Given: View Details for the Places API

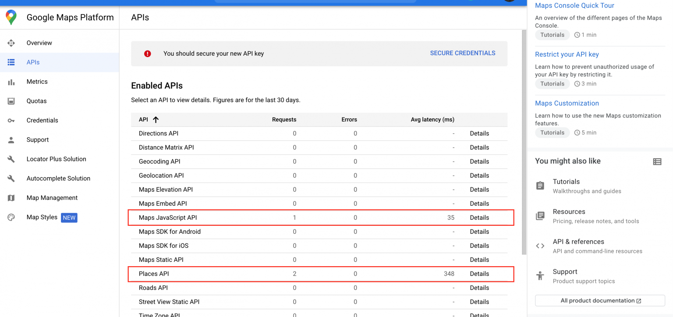Looking at the screenshot, I should 479,273.
